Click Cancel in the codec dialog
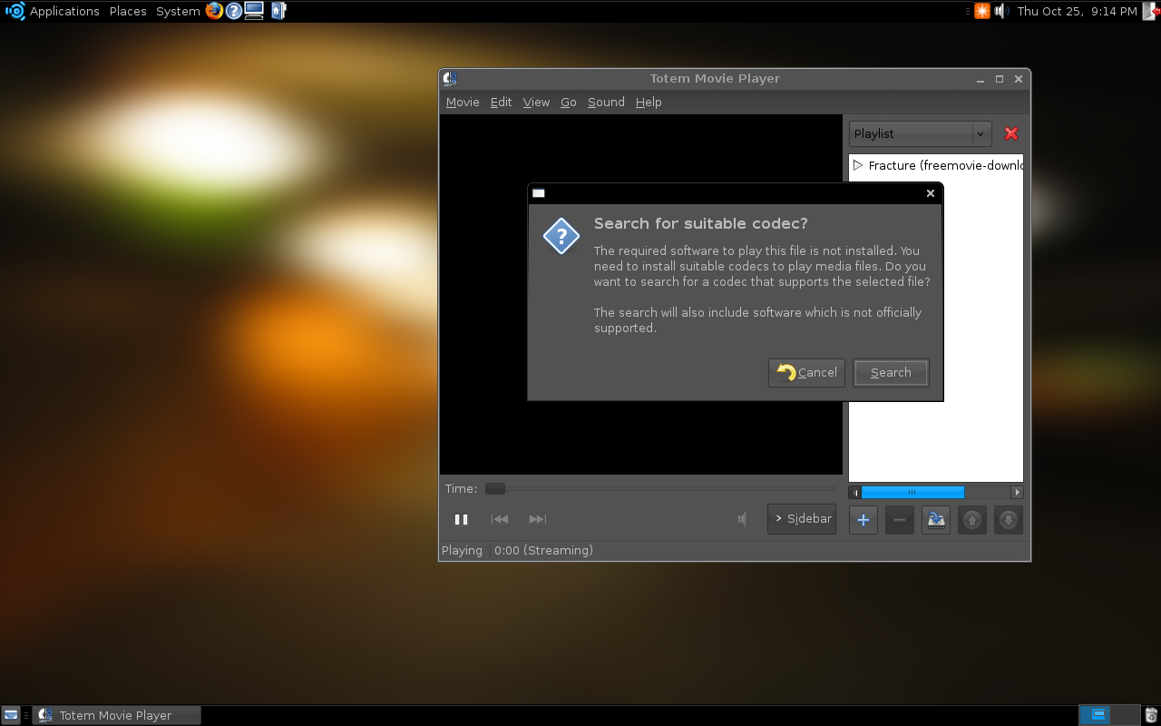Image resolution: width=1161 pixels, height=726 pixels. tap(806, 373)
